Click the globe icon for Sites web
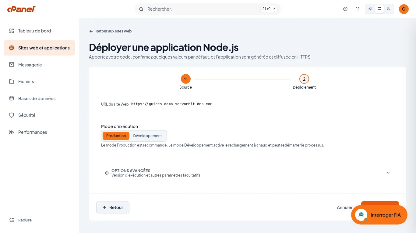This screenshot has width=416, height=233. pos(12,48)
